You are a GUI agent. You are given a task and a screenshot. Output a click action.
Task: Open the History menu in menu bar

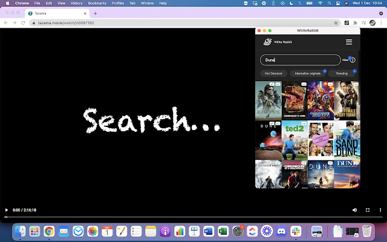76,3
